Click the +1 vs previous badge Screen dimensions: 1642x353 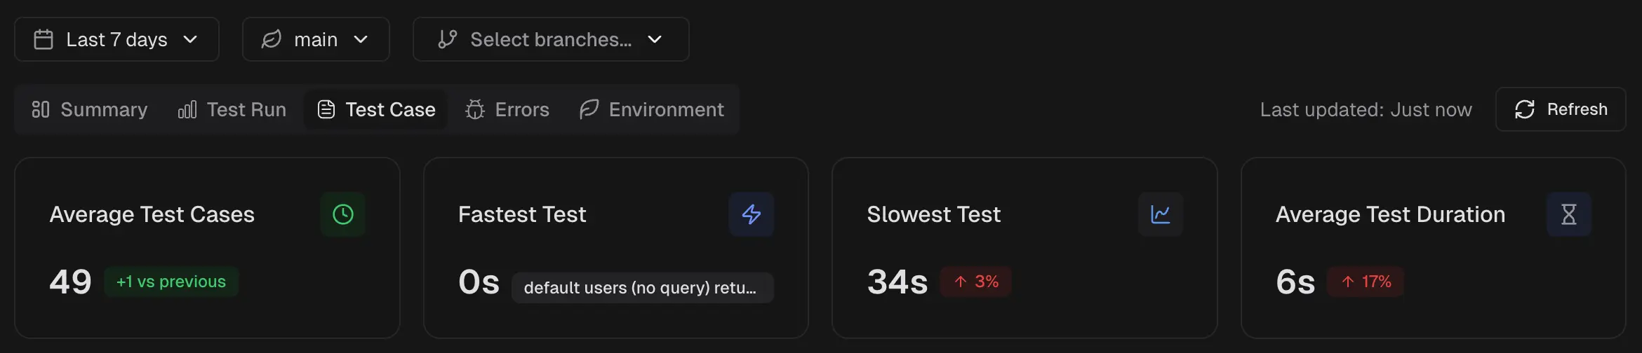point(171,282)
